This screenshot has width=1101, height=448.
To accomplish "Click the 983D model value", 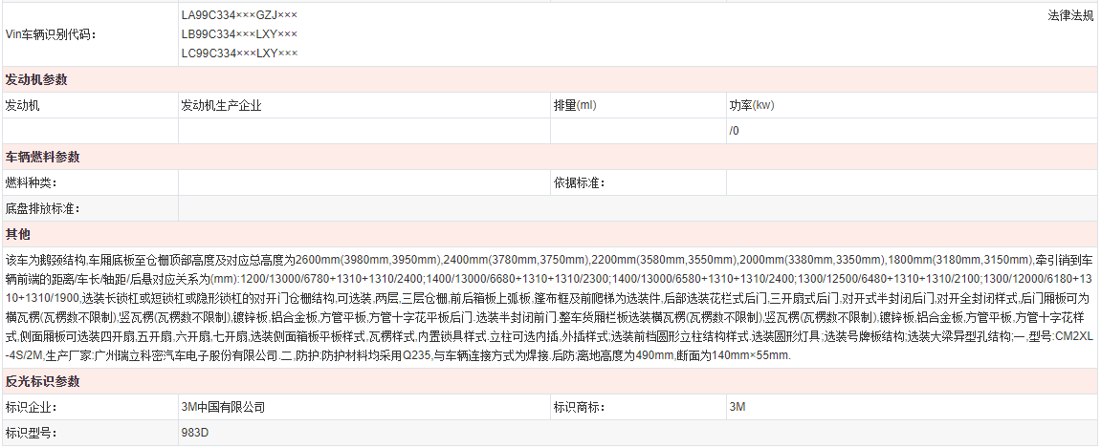I will click(x=195, y=433).
